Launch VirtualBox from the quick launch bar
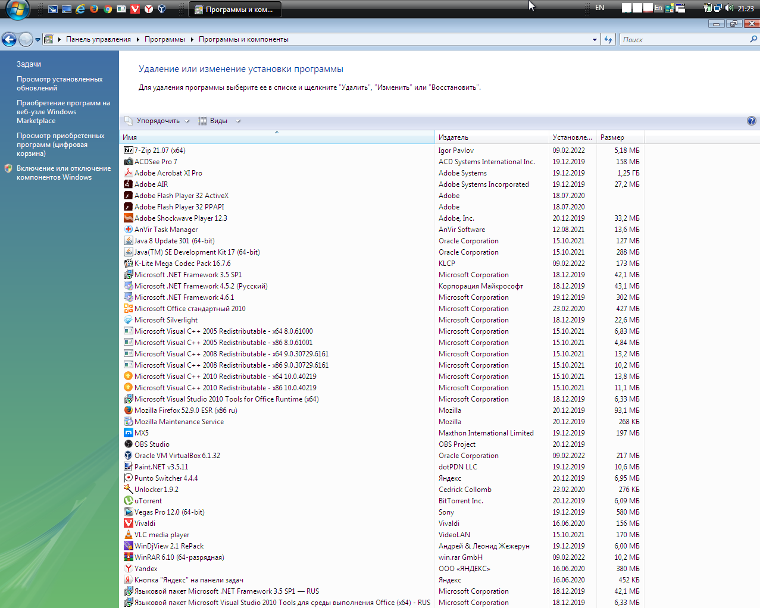The width and height of the screenshot is (760, 608). click(x=162, y=9)
